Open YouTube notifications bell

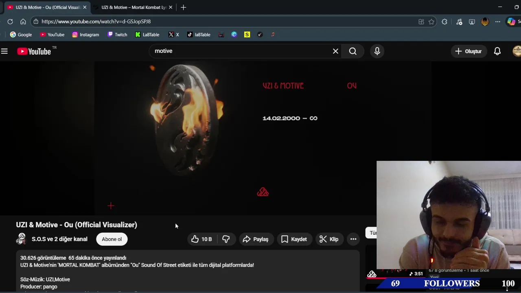click(497, 51)
